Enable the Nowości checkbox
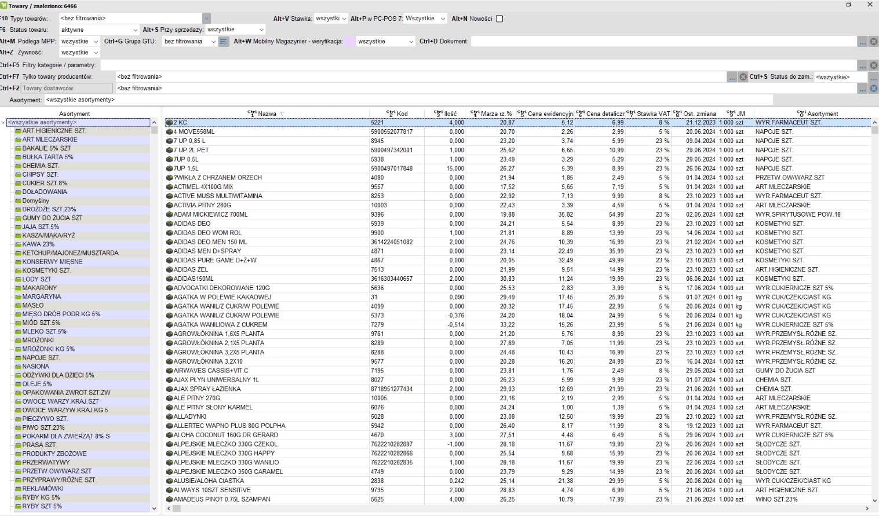The height and width of the screenshot is (516, 879). (499, 19)
